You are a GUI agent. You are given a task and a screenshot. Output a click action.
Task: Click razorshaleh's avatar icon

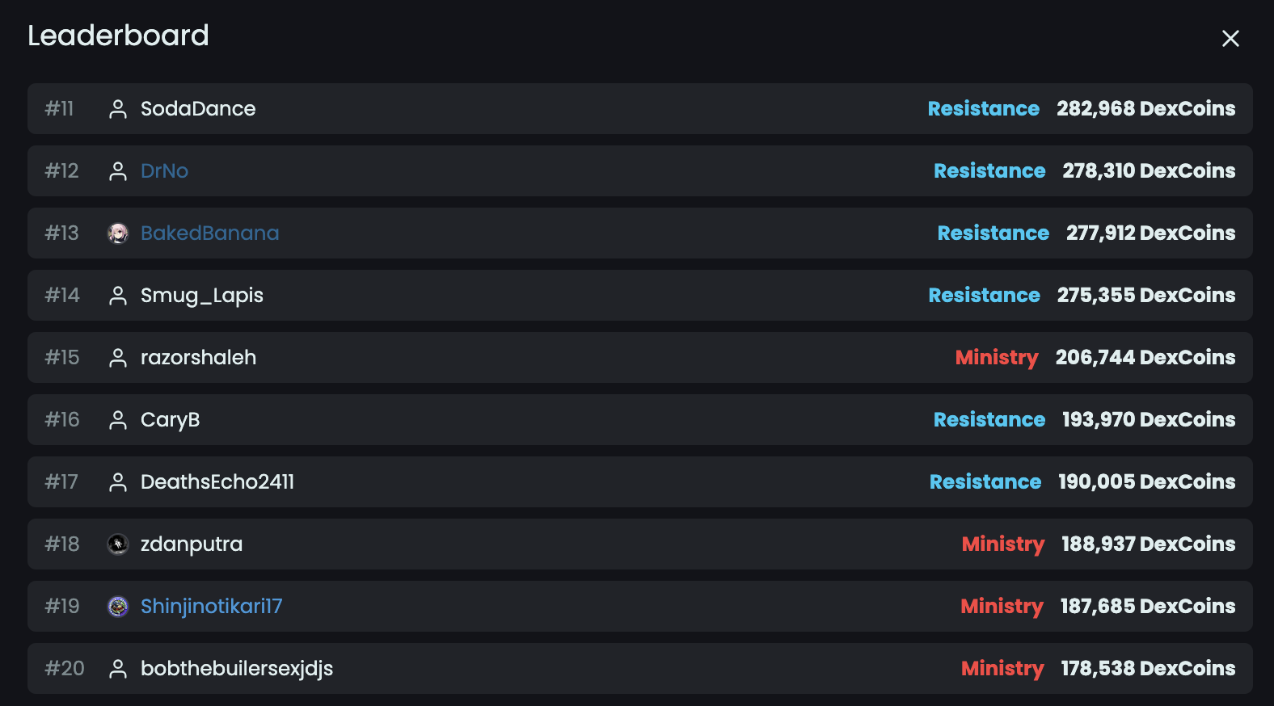pos(118,357)
